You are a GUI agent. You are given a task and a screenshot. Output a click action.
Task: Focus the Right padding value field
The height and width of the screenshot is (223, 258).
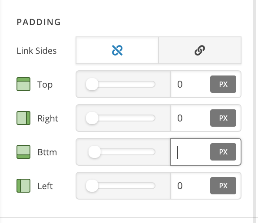[x=190, y=118]
